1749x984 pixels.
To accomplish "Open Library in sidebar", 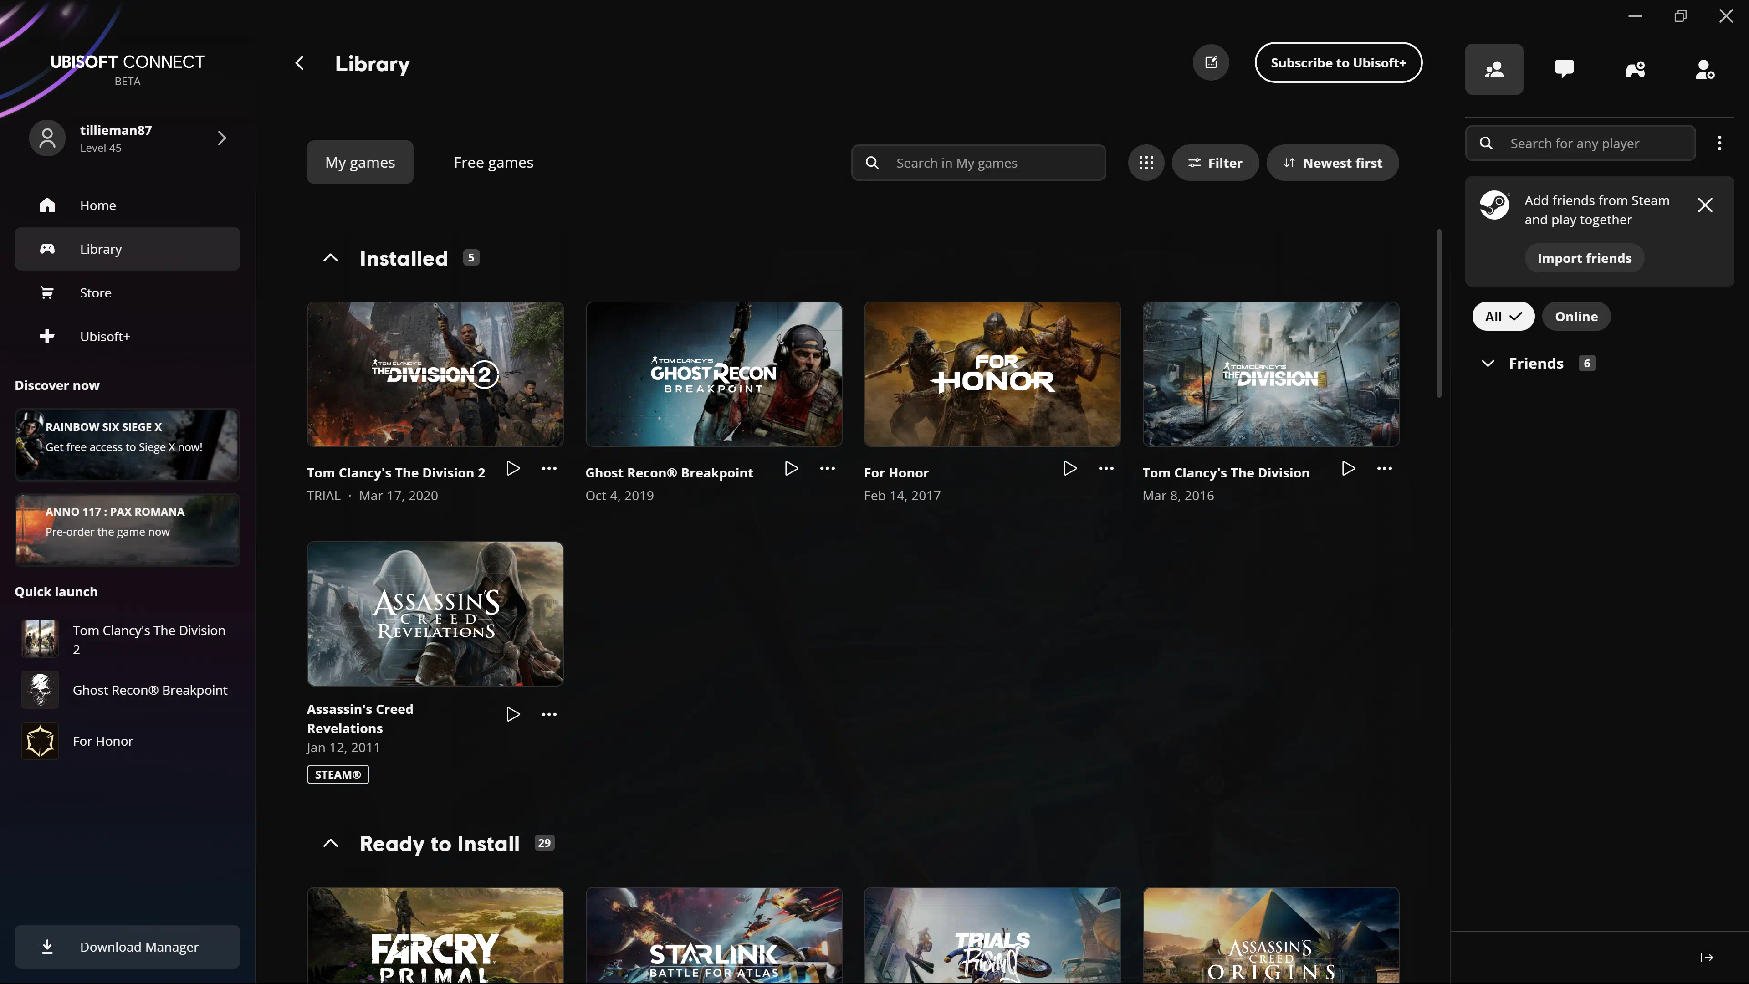I will [x=127, y=249].
